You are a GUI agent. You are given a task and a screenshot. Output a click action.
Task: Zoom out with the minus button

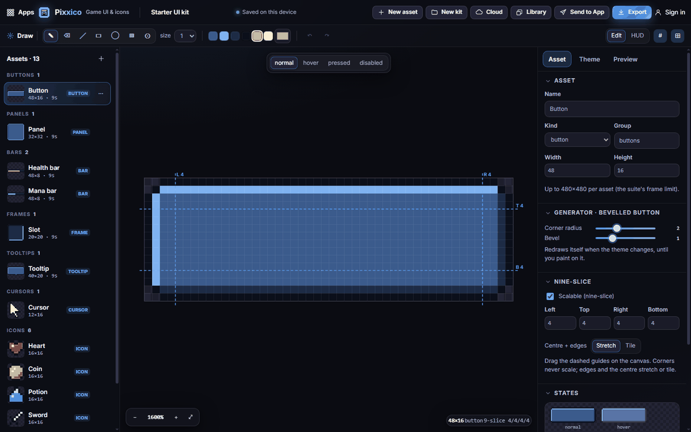pos(135,417)
